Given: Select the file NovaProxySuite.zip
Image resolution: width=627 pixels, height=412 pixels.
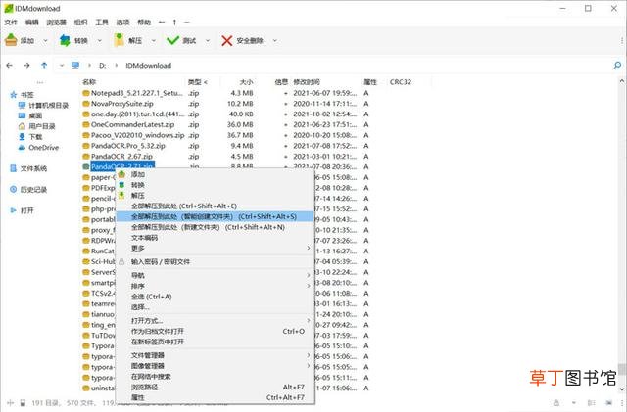Looking at the screenshot, I should click(x=122, y=104).
